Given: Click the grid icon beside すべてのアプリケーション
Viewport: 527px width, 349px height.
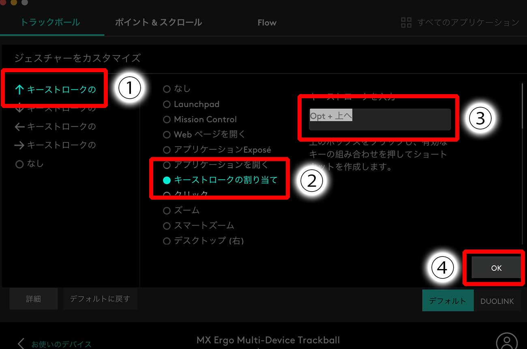Looking at the screenshot, I should (406, 22).
